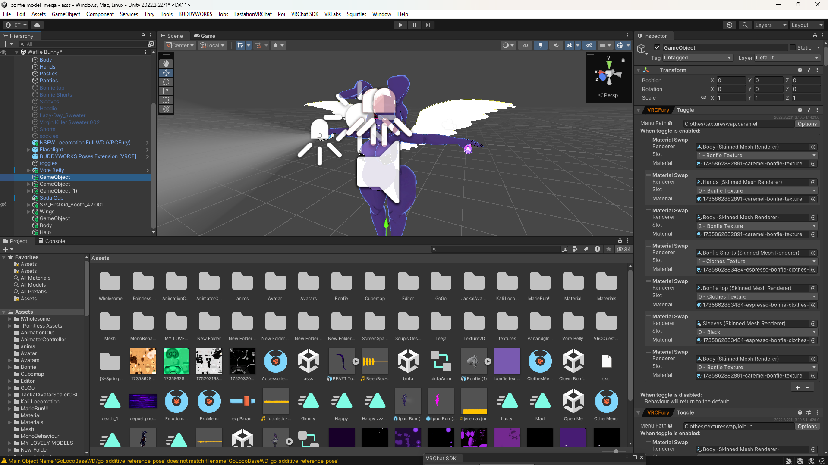Image resolution: width=828 pixels, height=465 pixels.
Task: Toggle scene lighting bulb button
Action: (540, 45)
